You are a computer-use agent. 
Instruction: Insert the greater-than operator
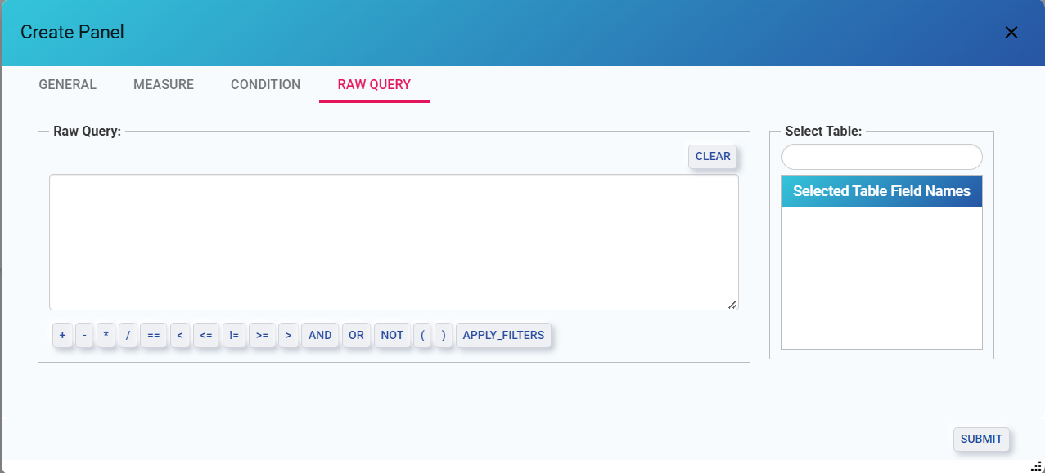tap(288, 336)
